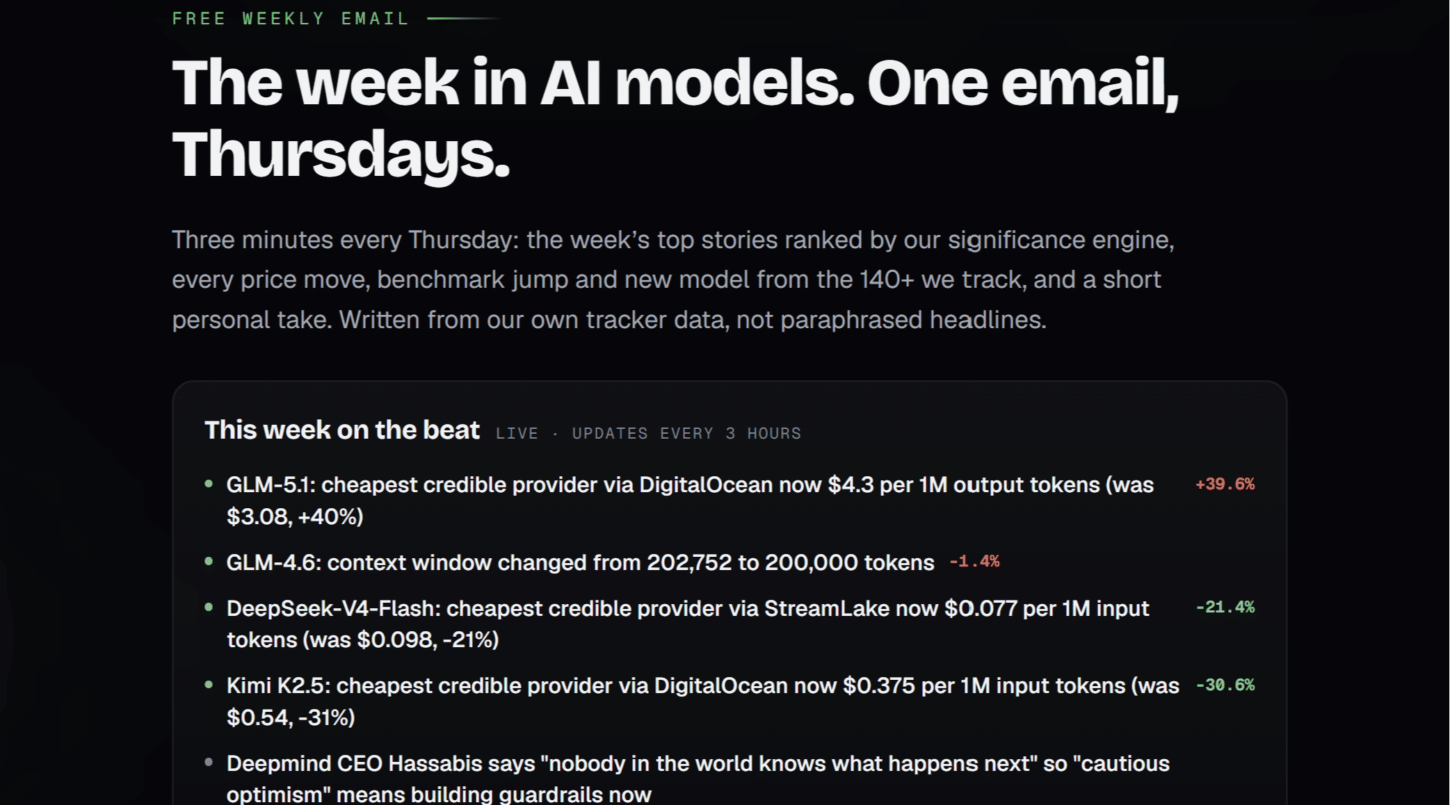Open the GLM-5.1 DigitalOcean price story
The image size is (1450, 805).
point(690,501)
